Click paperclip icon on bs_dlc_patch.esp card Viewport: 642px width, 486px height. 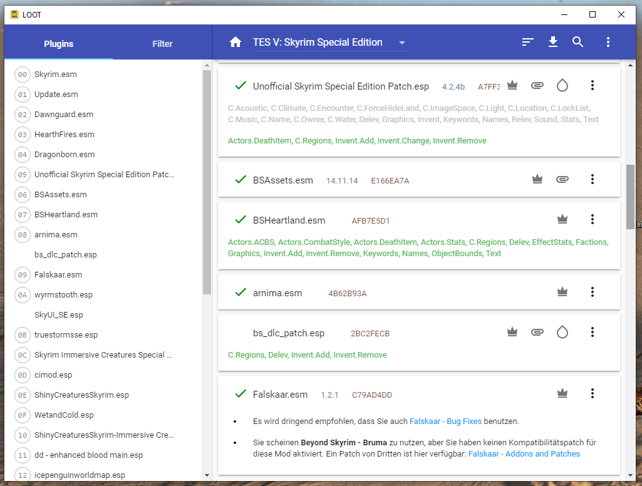click(x=537, y=333)
